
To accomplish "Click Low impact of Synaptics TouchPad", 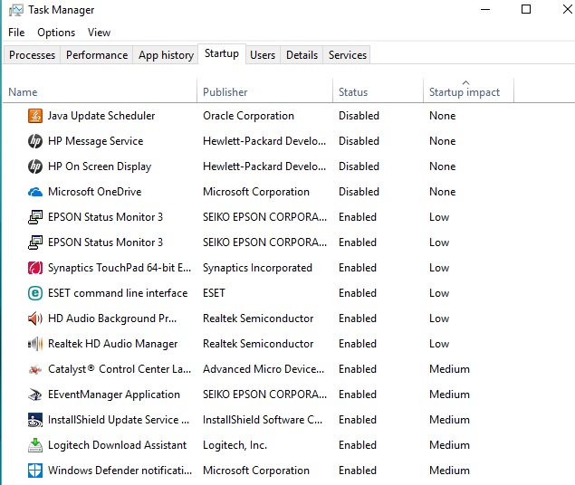I will (x=439, y=268).
